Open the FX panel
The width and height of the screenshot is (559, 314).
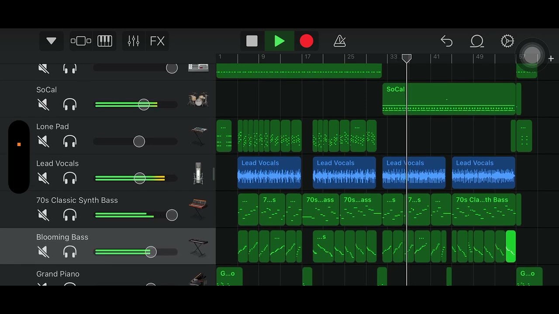coord(157,41)
